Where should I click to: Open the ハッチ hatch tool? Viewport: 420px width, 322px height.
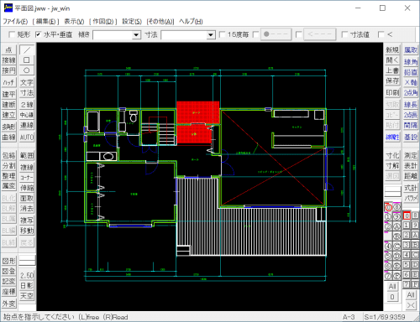point(9,82)
